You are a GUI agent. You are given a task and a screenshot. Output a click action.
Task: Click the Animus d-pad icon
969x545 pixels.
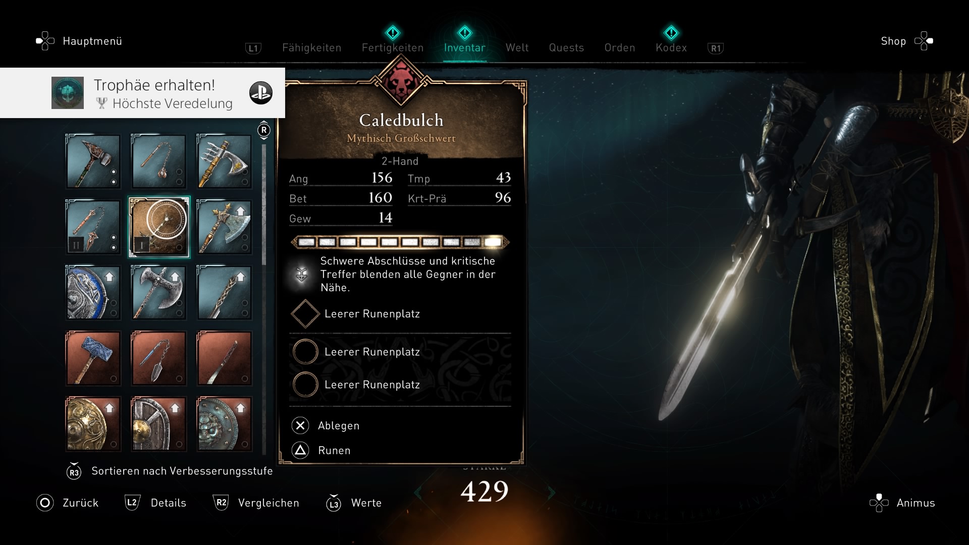click(x=879, y=503)
